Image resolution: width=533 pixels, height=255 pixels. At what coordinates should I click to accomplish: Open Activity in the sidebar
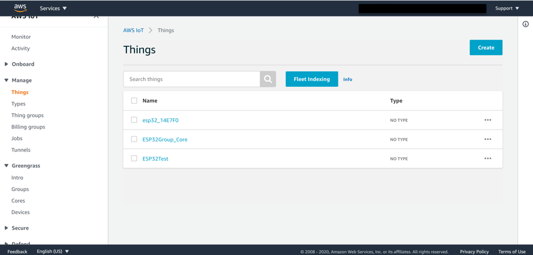click(21, 48)
